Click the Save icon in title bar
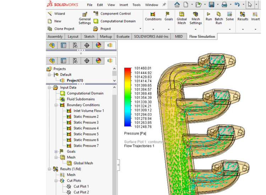Image resolution: width=266 pixels, height=195 pixels. coord(211,5)
